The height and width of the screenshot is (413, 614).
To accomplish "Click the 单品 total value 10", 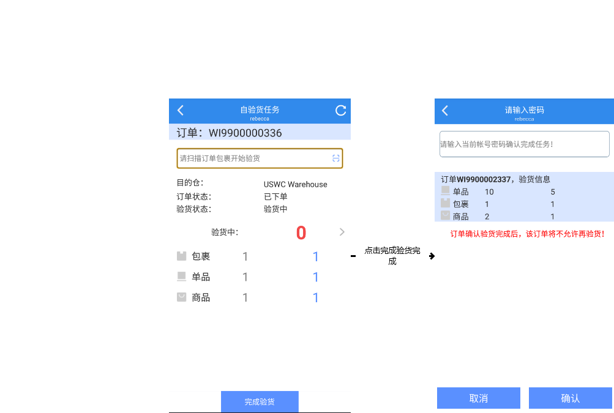I will 489,192.
